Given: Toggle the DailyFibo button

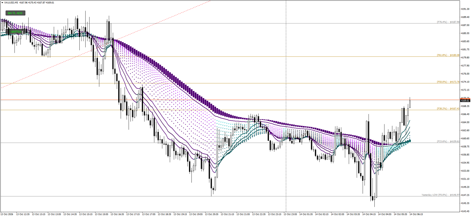Looking at the screenshot, I should coord(15,32).
